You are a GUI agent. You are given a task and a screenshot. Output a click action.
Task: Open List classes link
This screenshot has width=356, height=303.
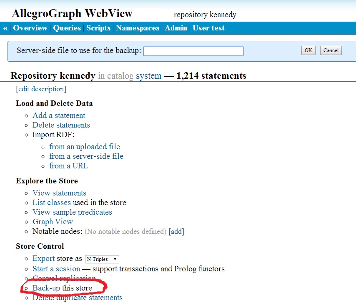pyautogui.click(x=52, y=203)
